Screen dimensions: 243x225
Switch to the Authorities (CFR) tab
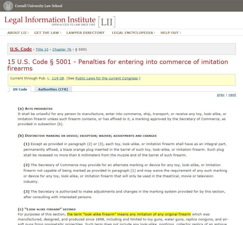[53, 89]
